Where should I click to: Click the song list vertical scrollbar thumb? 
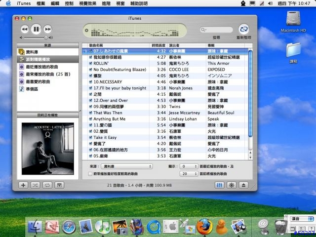(250, 94)
